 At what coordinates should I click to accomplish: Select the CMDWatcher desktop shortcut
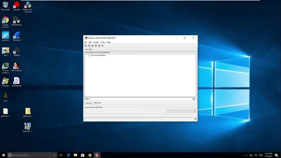pos(17,21)
